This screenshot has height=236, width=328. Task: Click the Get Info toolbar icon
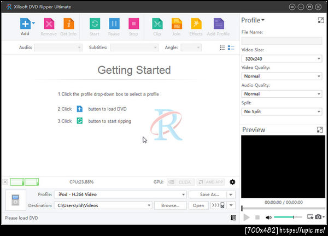point(69,23)
